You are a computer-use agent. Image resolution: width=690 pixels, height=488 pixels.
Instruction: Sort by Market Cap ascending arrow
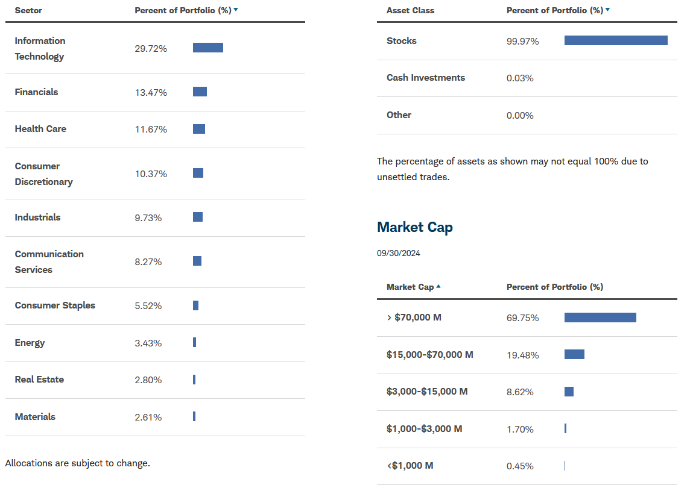pyautogui.click(x=438, y=286)
